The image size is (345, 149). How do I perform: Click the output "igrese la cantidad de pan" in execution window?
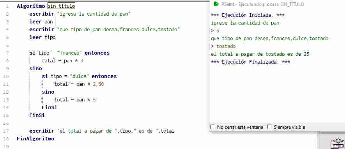[x=245, y=23]
